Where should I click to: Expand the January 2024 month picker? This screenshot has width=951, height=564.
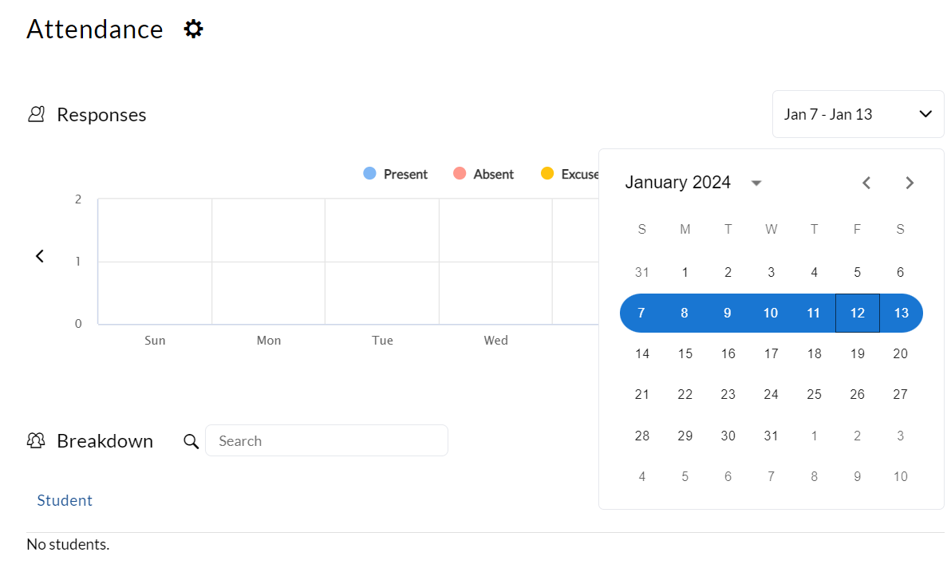[756, 183]
